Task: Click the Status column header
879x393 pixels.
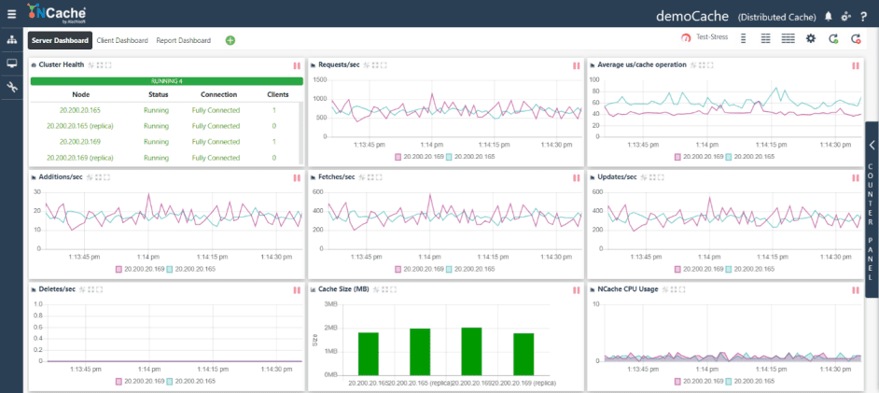Action: click(158, 94)
